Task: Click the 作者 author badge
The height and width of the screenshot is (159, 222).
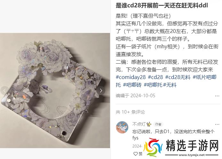Action: tap(158, 124)
